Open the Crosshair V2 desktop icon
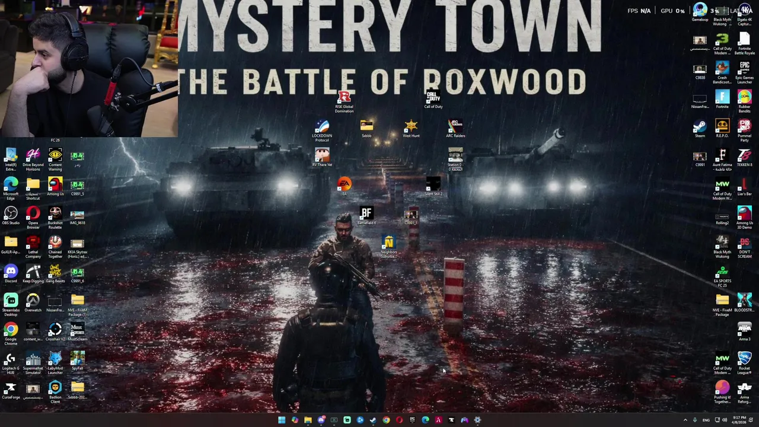759x427 pixels. pyautogui.click(x=55, y=332)
